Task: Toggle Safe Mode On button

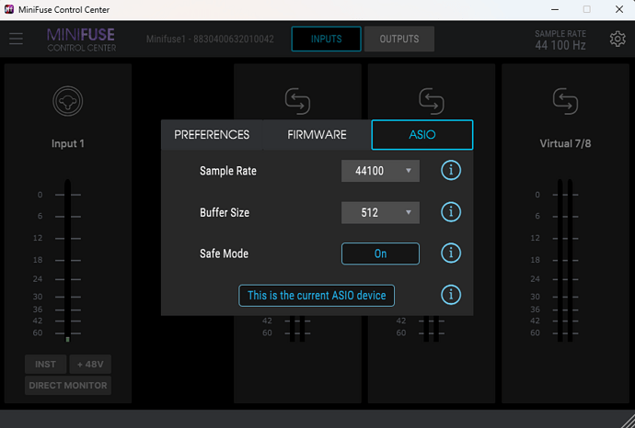Action: 380,253
